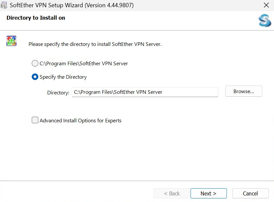Select the default Program Files directory radio button
The height and width of the screenshot is (202, 274).
[35, 63]
